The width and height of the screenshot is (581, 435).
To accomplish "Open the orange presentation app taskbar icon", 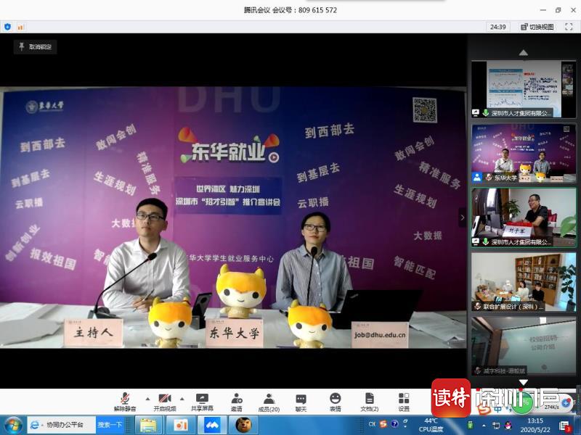I will (180, 425).
